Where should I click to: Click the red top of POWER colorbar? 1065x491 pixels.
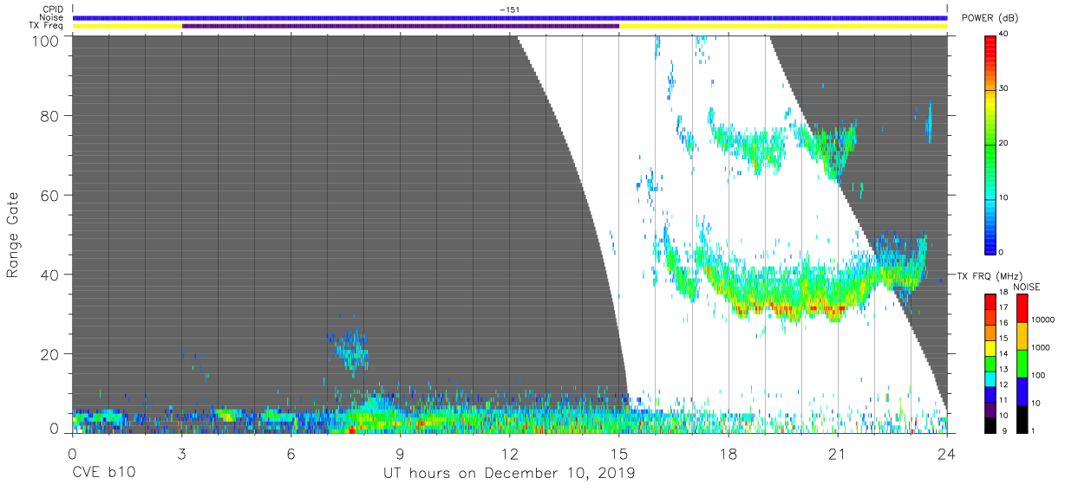pos(990,43)
